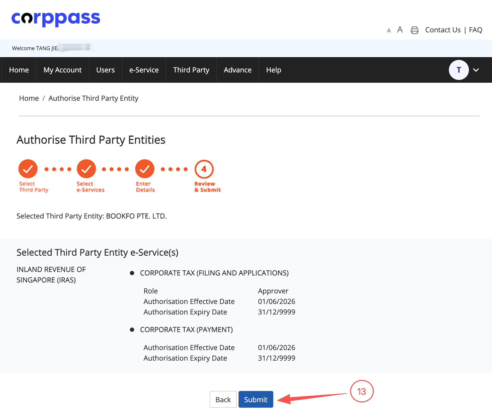Click the printer icon

[415, 30]
